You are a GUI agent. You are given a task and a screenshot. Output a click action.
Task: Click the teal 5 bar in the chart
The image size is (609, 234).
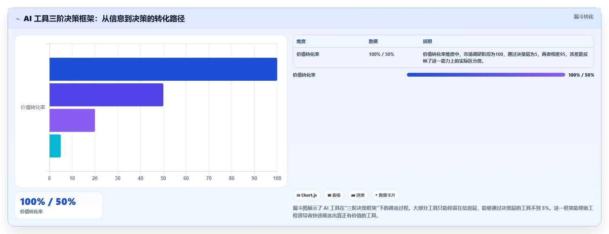pyautogui.click(x=55, y=146)
